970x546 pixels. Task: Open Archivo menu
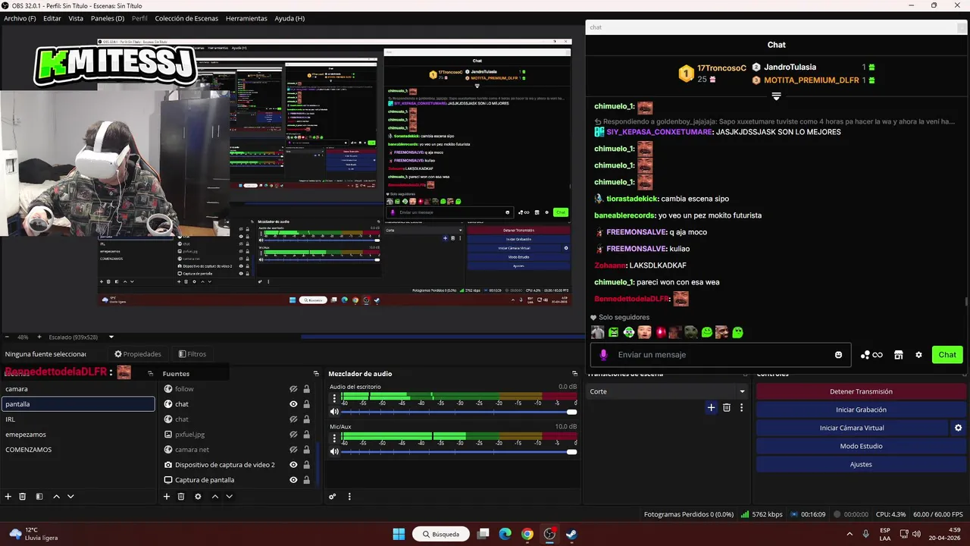[x=20, y=18]
